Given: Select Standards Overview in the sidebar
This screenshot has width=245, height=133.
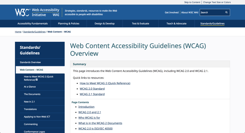Looking at the screenshot, I should 40,62.
